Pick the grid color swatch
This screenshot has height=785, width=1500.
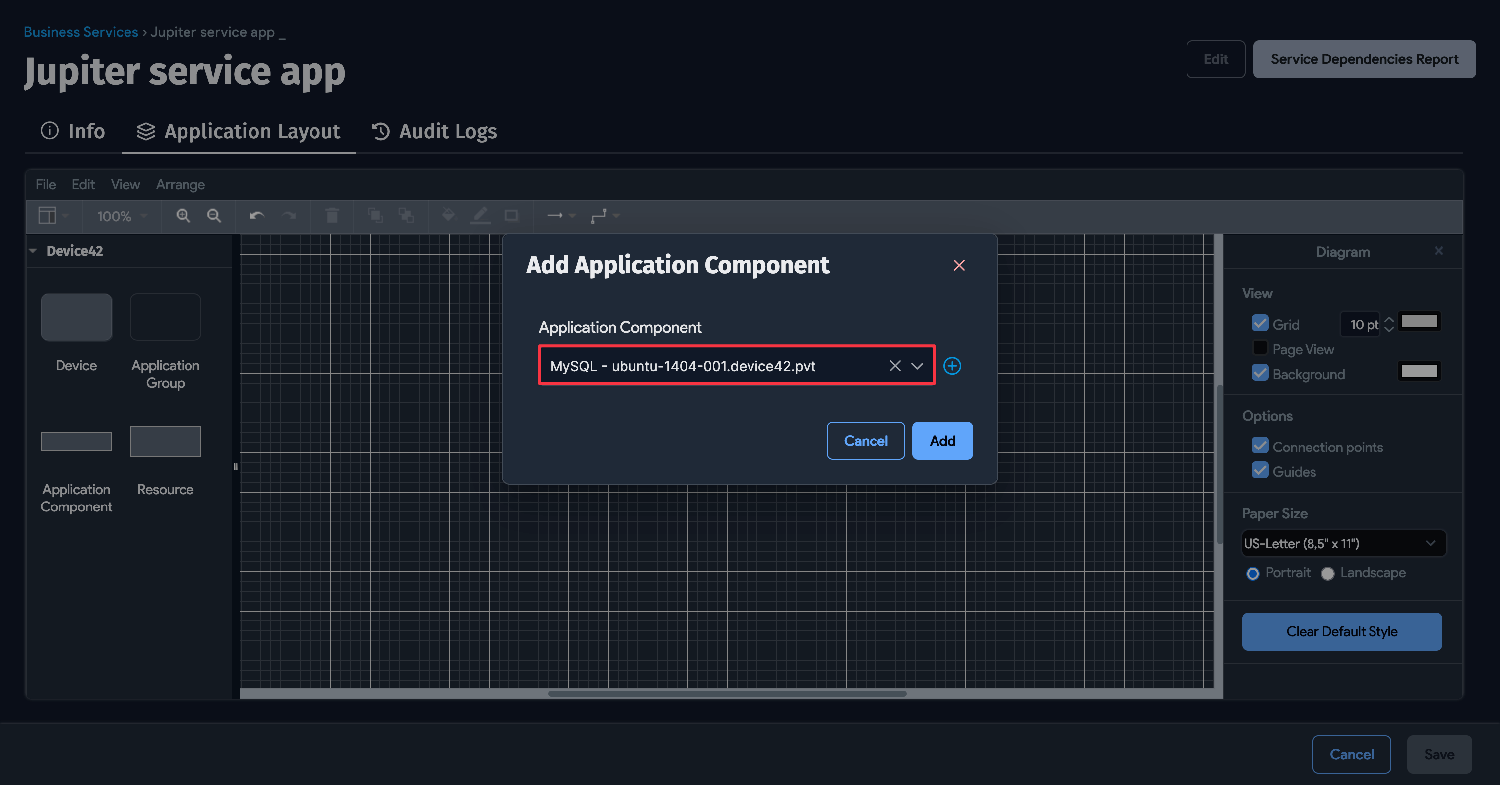(x=1419, y=321)
